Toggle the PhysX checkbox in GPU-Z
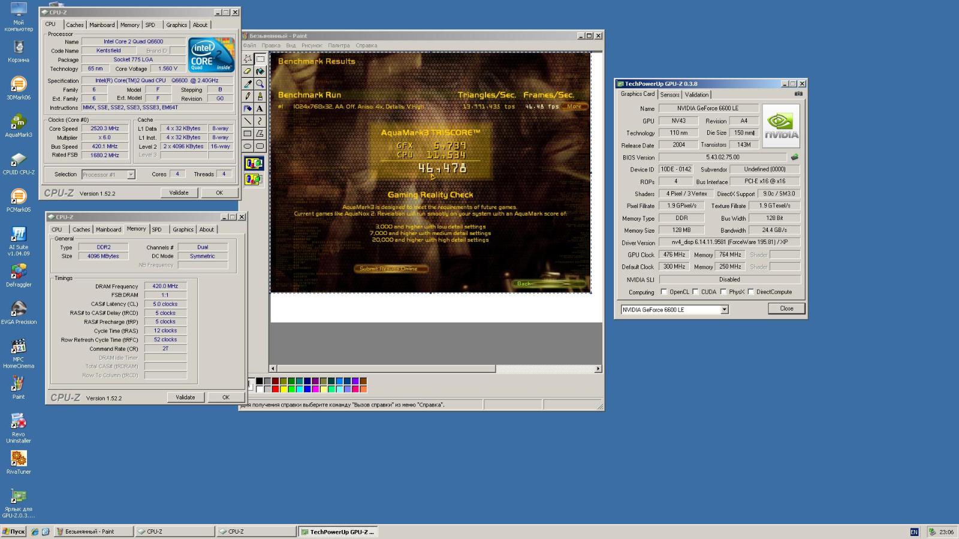959x539 pixels. pyautogui.click(x=723, y=292)
